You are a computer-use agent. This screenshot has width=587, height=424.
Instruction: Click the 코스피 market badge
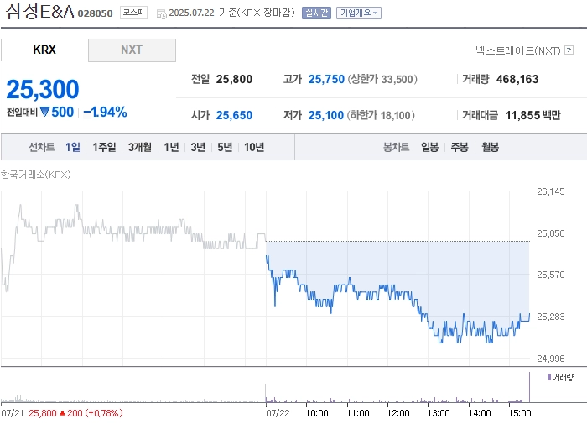coord(133,13)
